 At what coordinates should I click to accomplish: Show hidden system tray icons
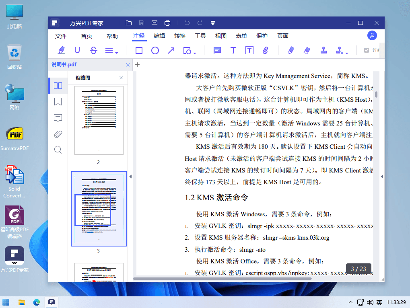tap(350, 302)
